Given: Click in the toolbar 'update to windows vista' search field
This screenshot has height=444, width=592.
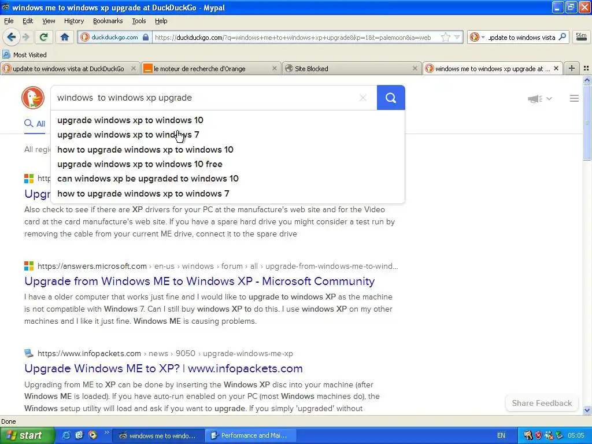Looking at the screenshot, I should click(x=521, y=37).
